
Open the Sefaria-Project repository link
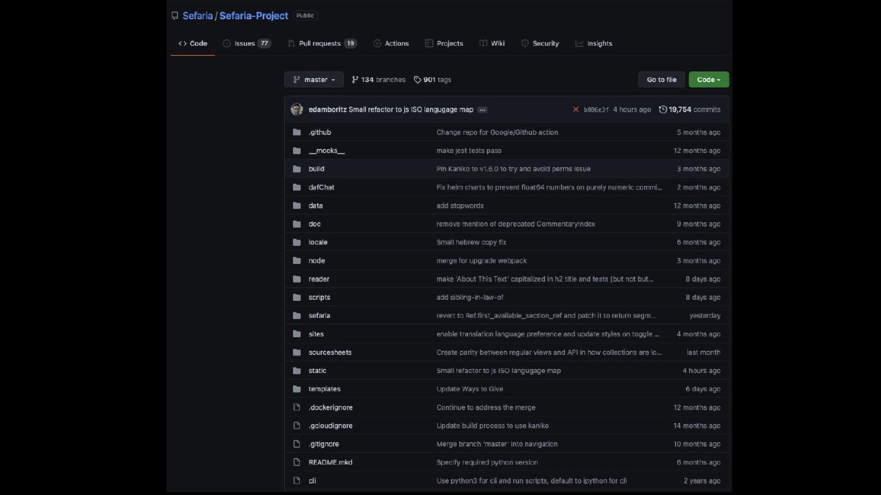[x=254, y=15]
